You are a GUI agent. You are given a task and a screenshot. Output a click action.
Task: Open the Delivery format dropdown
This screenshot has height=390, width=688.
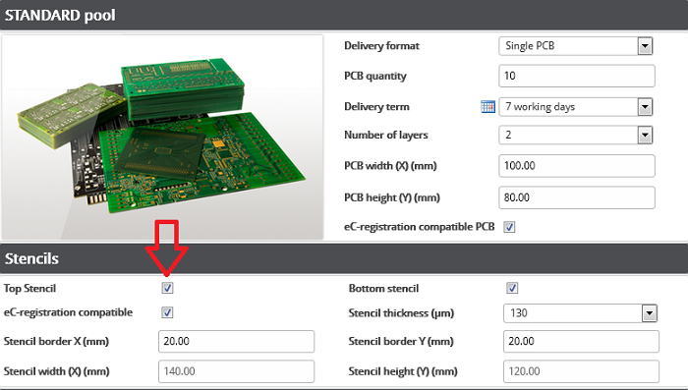click(576, 45)
